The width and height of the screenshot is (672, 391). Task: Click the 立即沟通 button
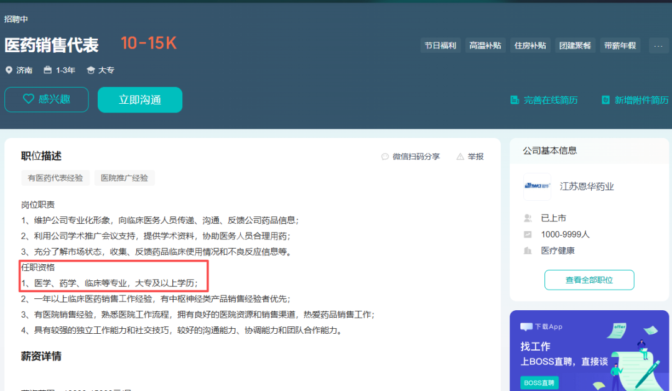[140, 100]
